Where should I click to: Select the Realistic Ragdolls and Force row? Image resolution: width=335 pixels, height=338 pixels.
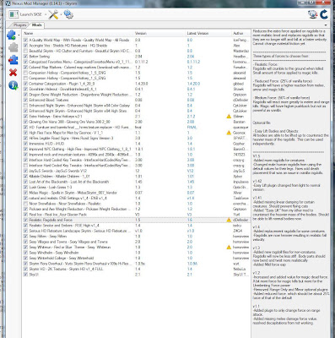(136, 220)
